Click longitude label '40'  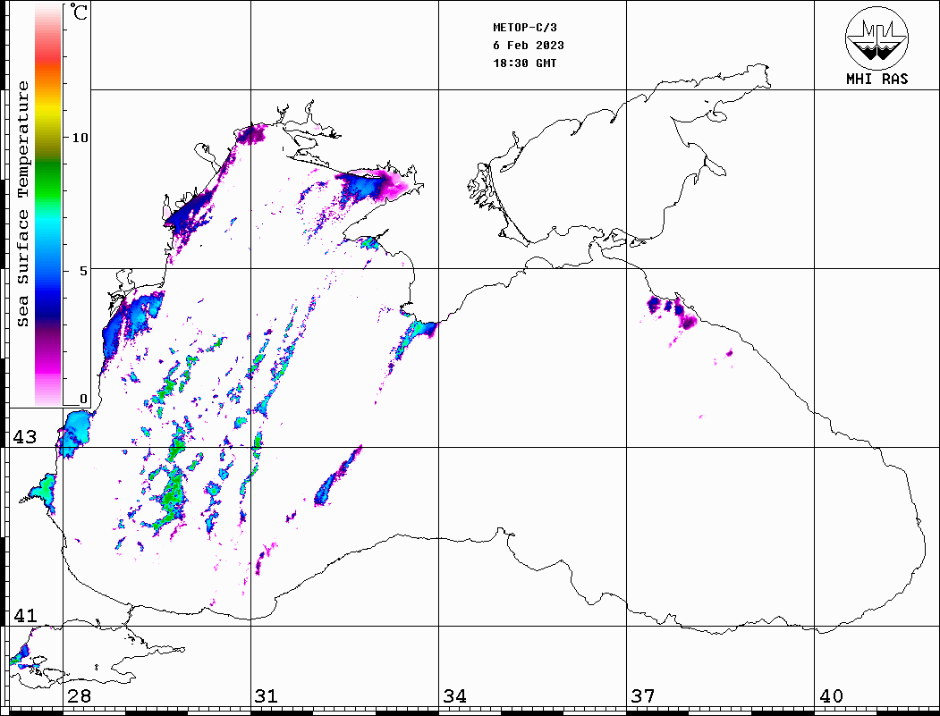pos(831,696)
